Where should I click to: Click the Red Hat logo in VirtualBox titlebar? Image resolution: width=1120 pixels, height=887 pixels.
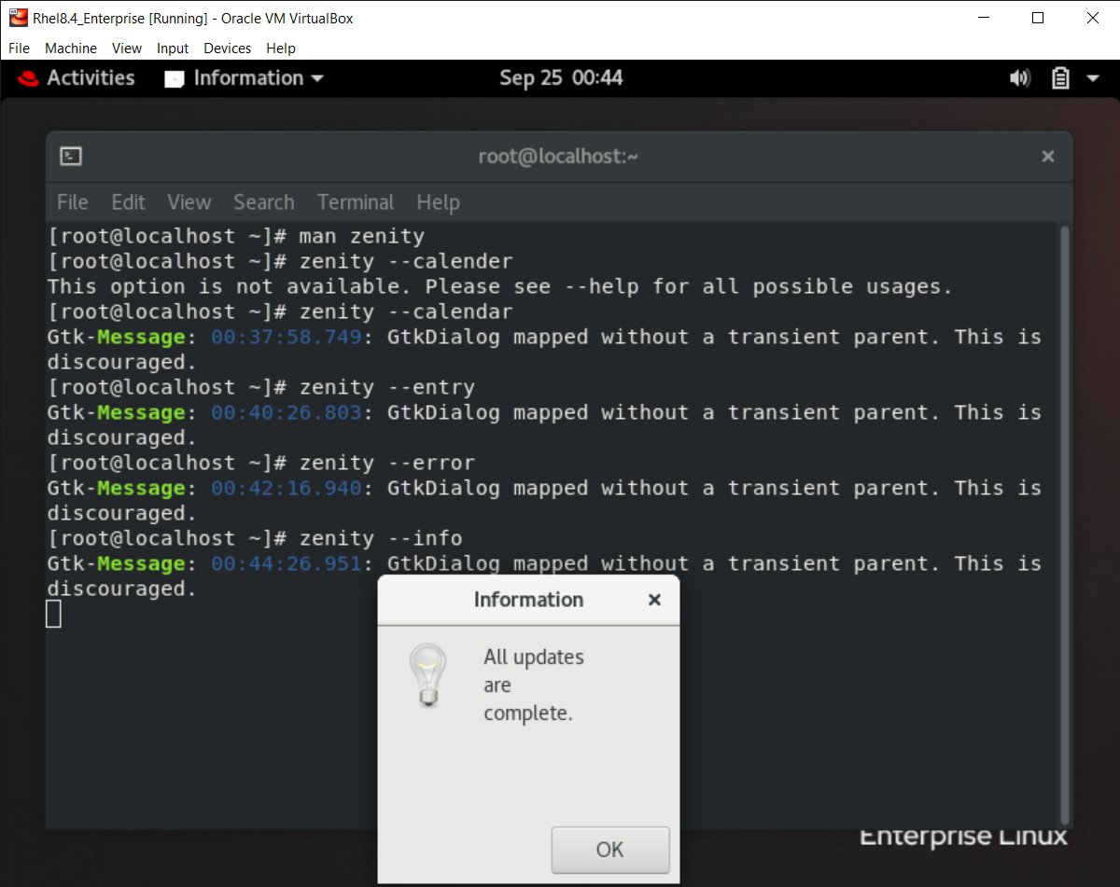[x=18, y=17]
